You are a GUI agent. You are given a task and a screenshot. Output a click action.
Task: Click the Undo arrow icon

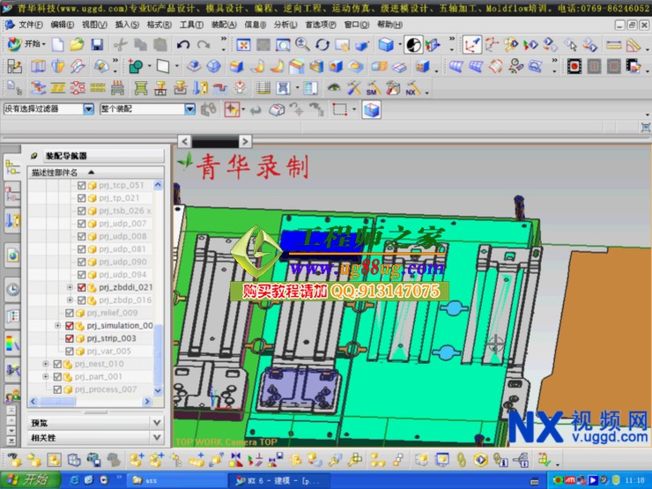[x=183, y=44]
